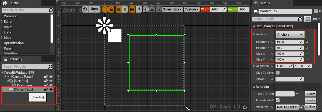The width and height of the screenshot is (322, 112).
Task: Click animate keyframe icon beside Position X
Action: (272, 42)
